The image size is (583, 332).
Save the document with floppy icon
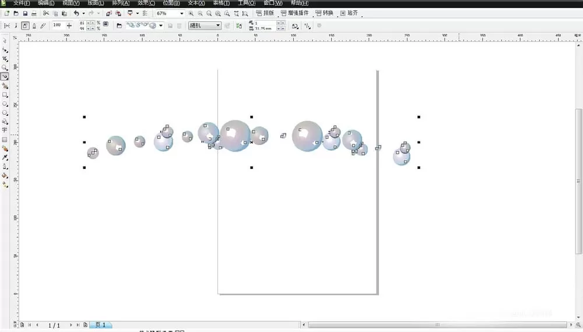[25, 13]
